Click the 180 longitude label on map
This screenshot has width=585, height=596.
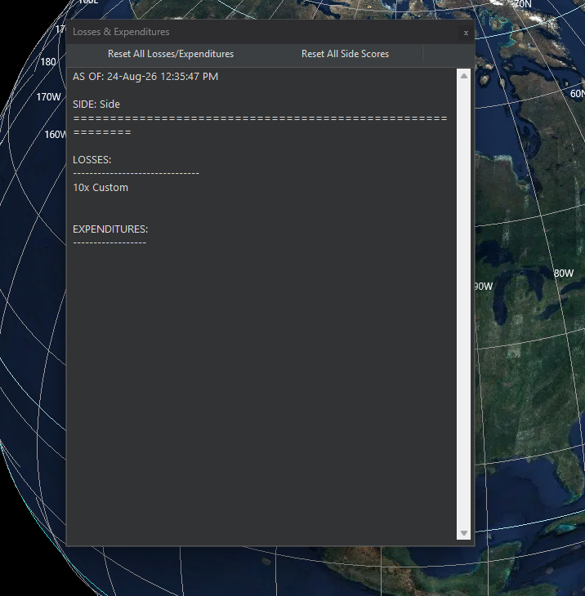pos(48,62)
